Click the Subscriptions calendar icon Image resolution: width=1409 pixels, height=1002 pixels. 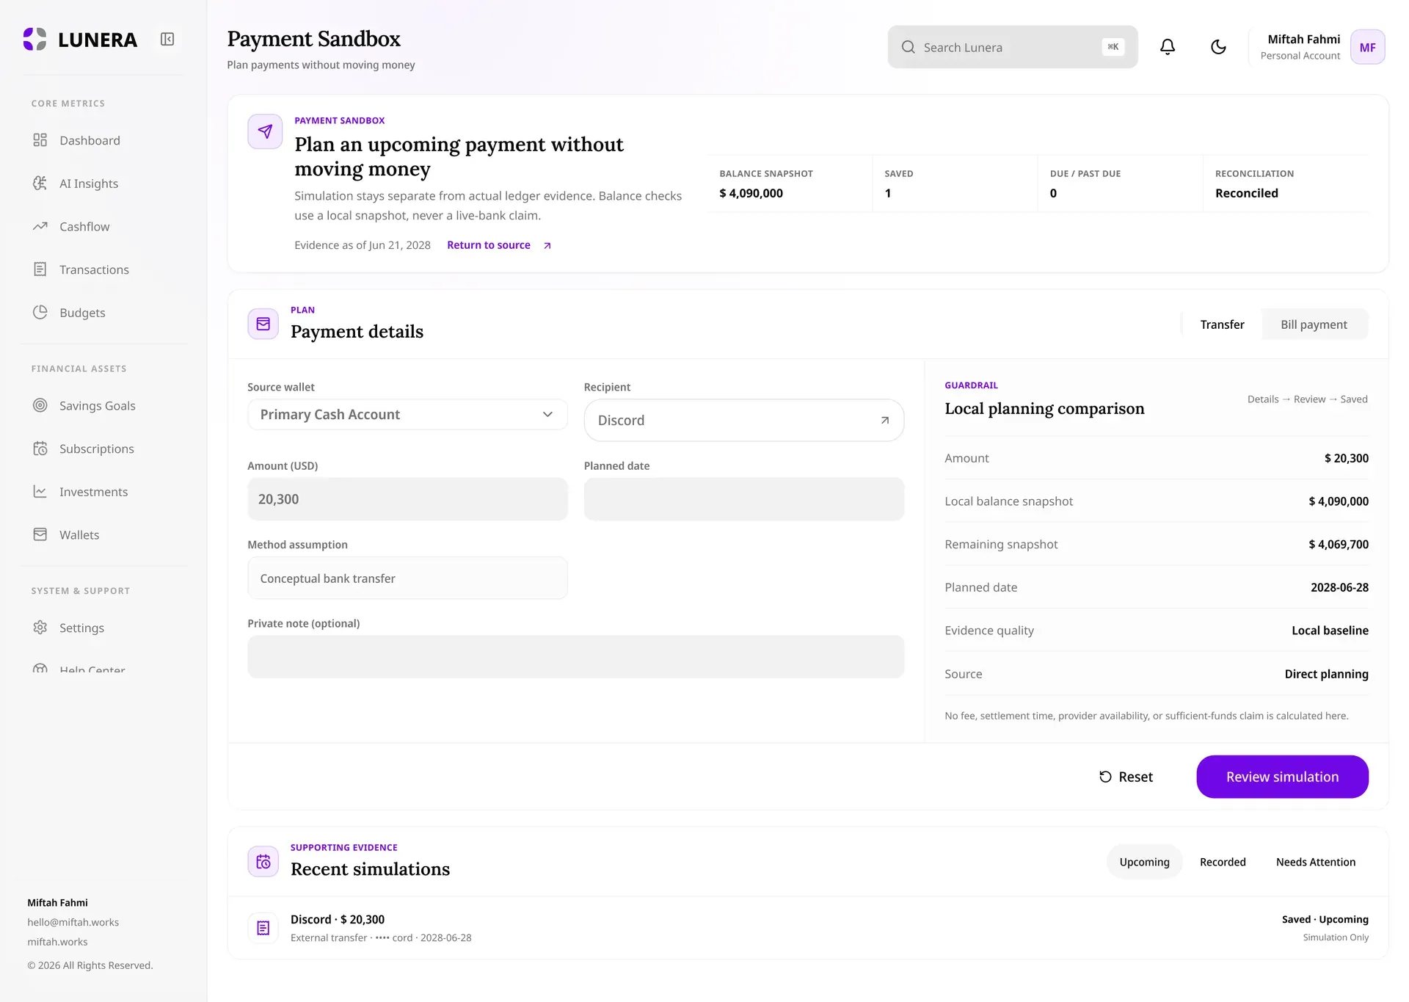pyautogui.click(x=40, y=449)
